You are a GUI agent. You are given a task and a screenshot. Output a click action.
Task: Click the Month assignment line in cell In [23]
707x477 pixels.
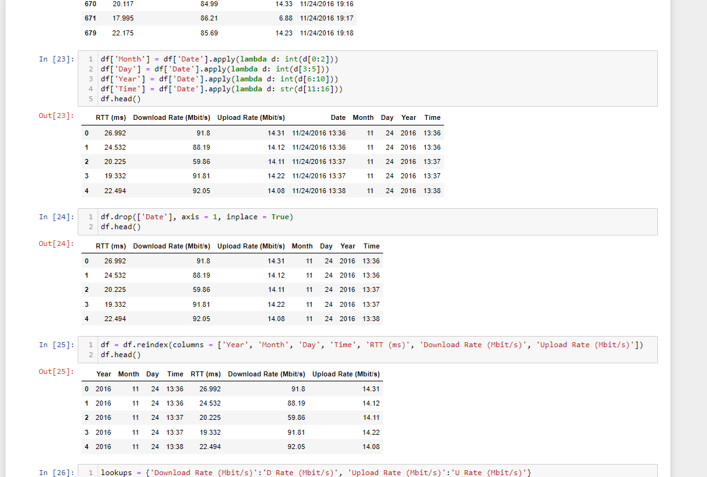pos(219,59)
